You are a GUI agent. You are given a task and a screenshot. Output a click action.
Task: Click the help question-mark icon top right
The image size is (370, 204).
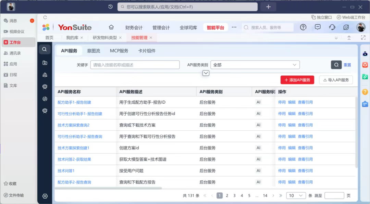click(x=304, y=27)
